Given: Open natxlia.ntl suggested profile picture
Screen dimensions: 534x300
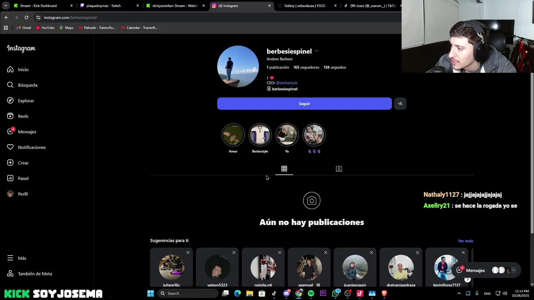Looking at the screenshot, I should point(263,267).
